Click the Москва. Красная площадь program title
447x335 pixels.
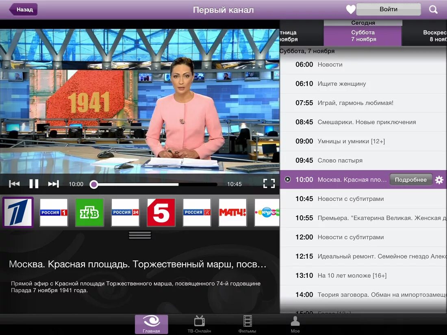[x=137, y=264]
